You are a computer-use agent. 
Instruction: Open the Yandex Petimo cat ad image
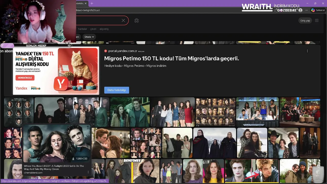pos(56,71)
